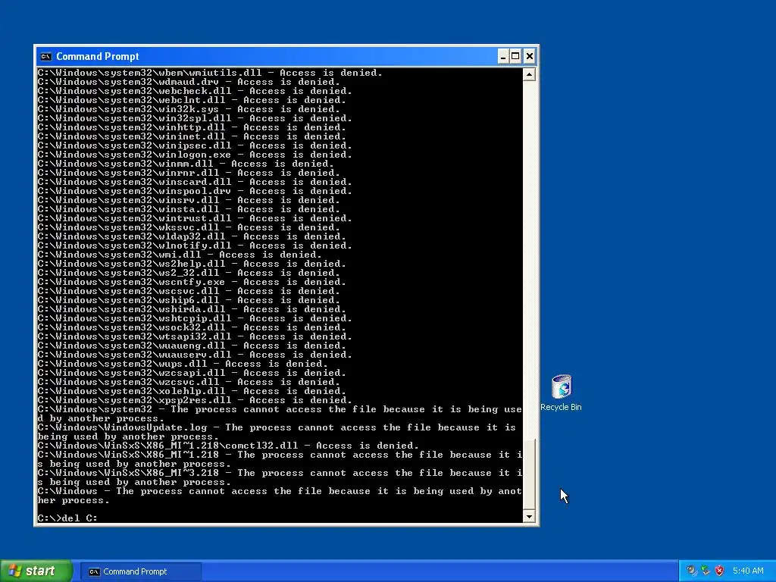Click the wscntfy.exe access denied line
Screen dimensions: 776x582
tap(192, 282)
